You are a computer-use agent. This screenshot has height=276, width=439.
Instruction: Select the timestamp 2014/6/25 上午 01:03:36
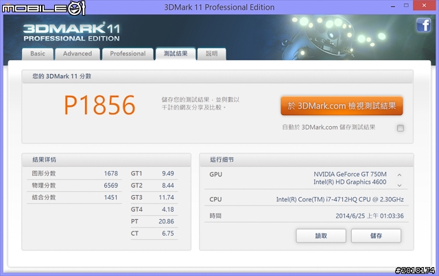(x=370, y=216)
